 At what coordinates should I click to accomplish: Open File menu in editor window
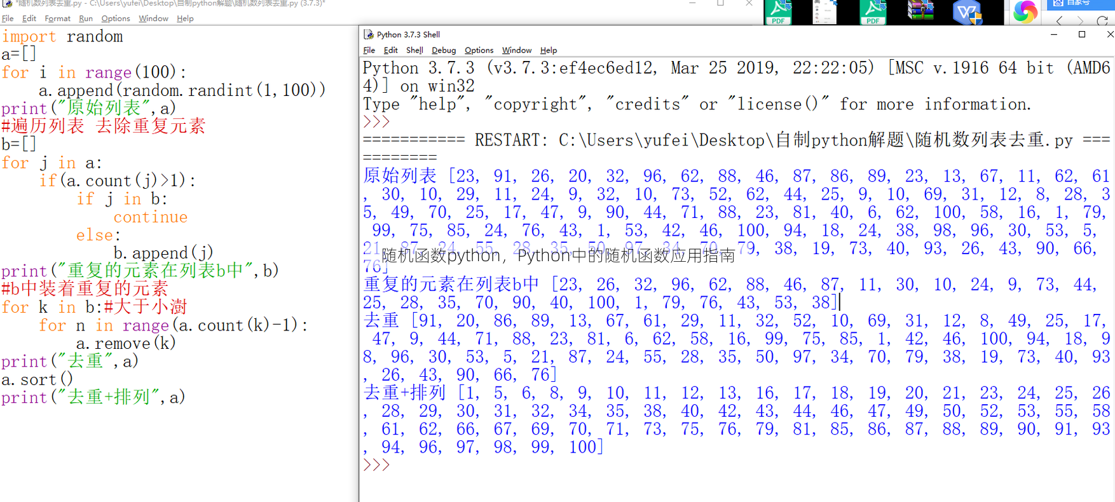tap(8, 18)
